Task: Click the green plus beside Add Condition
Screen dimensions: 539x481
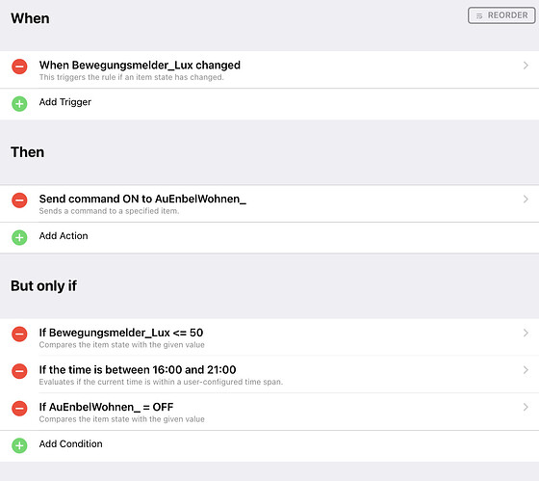Action: click(19, 445)
